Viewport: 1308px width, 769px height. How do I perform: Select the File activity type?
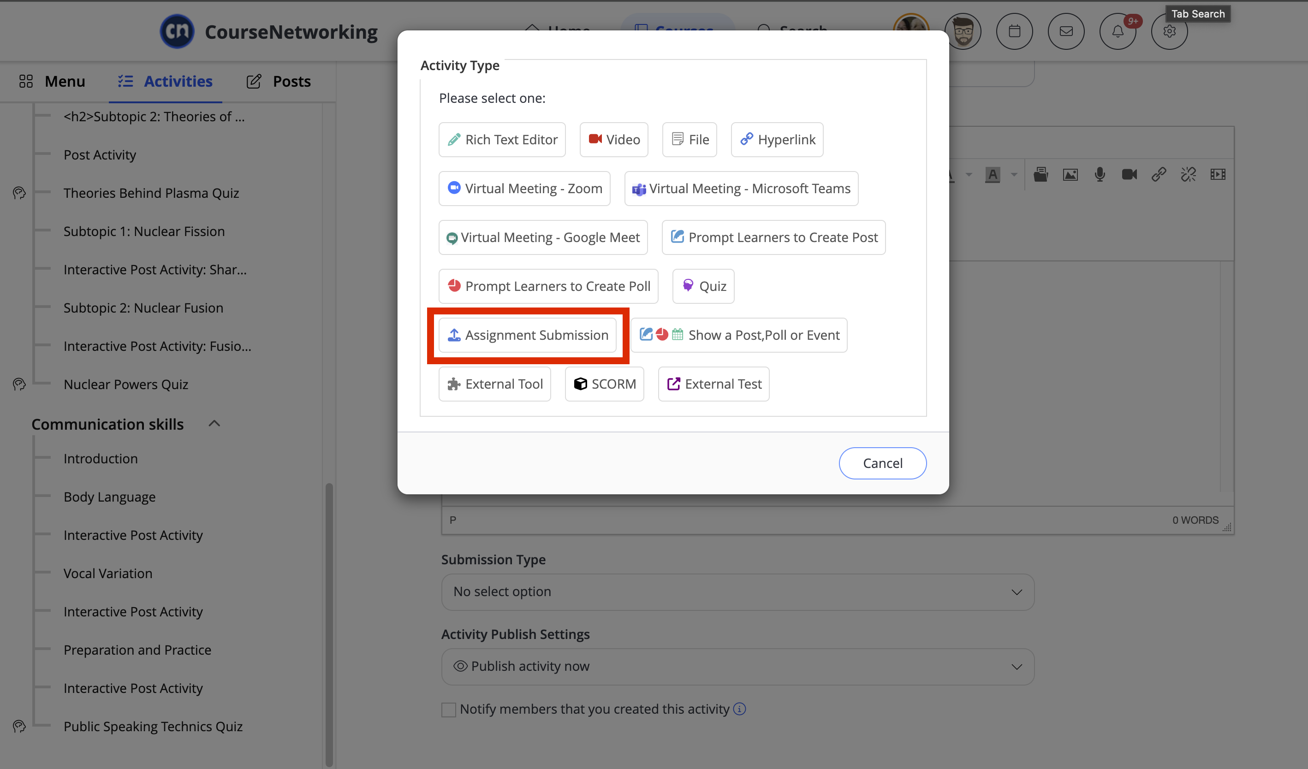[690, 140]
